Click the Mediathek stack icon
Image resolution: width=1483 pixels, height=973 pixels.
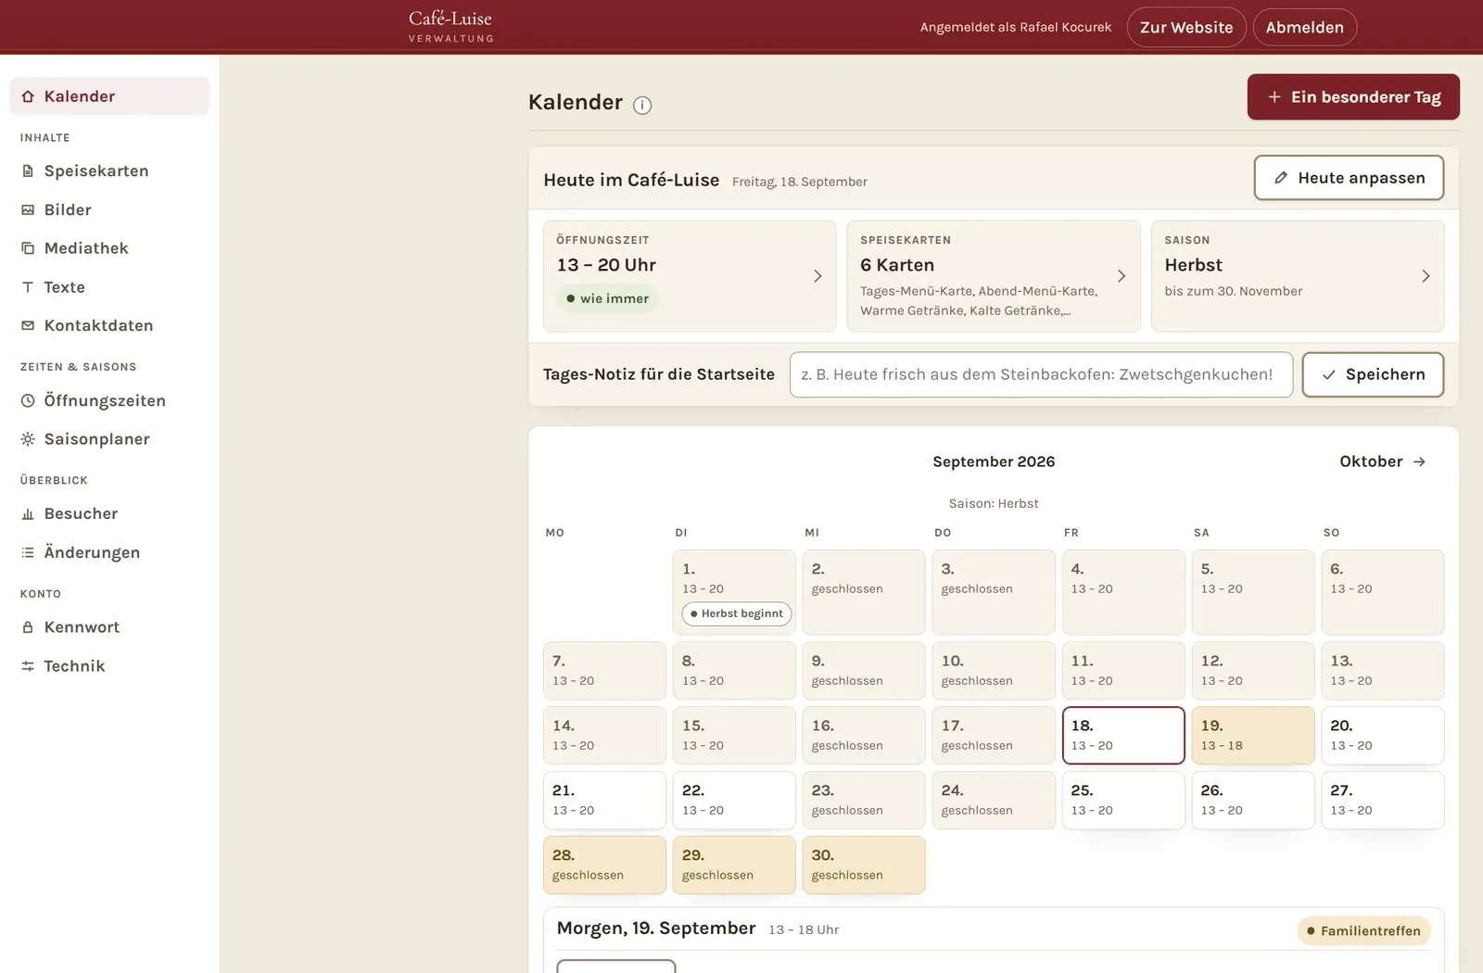pyautogui.click(x=28, y=248)
